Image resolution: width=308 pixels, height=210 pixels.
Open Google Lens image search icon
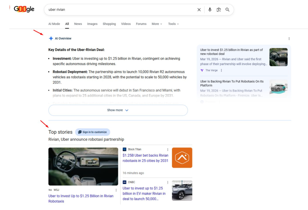[x=219, y=10]
